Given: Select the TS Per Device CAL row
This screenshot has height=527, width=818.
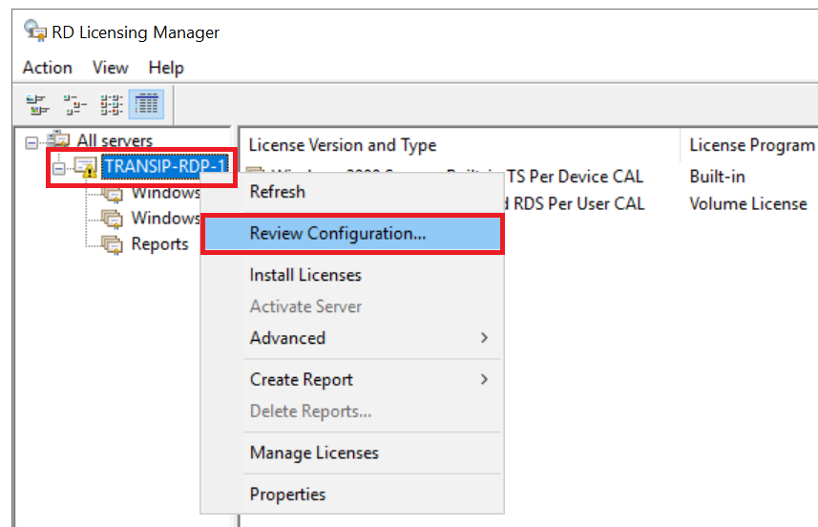Looking at the screenshot, I should tap(575, 177).
